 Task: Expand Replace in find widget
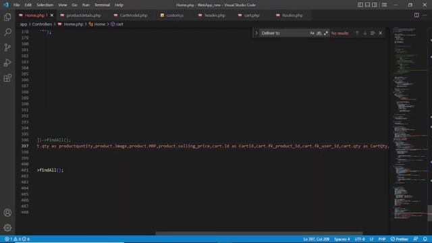(x=256, y=33)
